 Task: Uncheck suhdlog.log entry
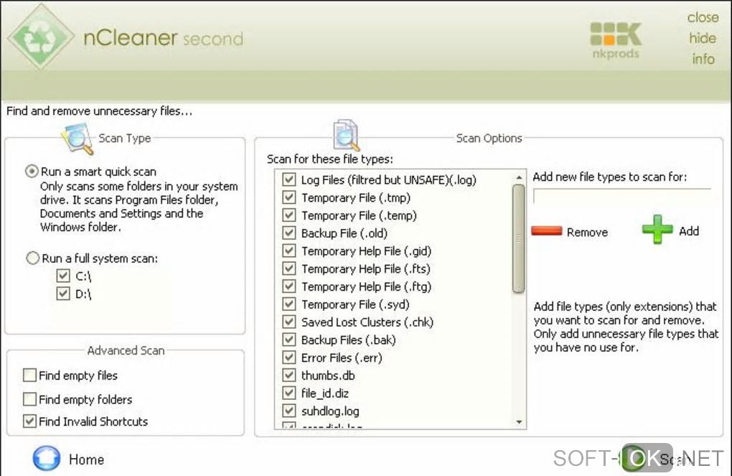pyautogui.click(x=289, y=410)
